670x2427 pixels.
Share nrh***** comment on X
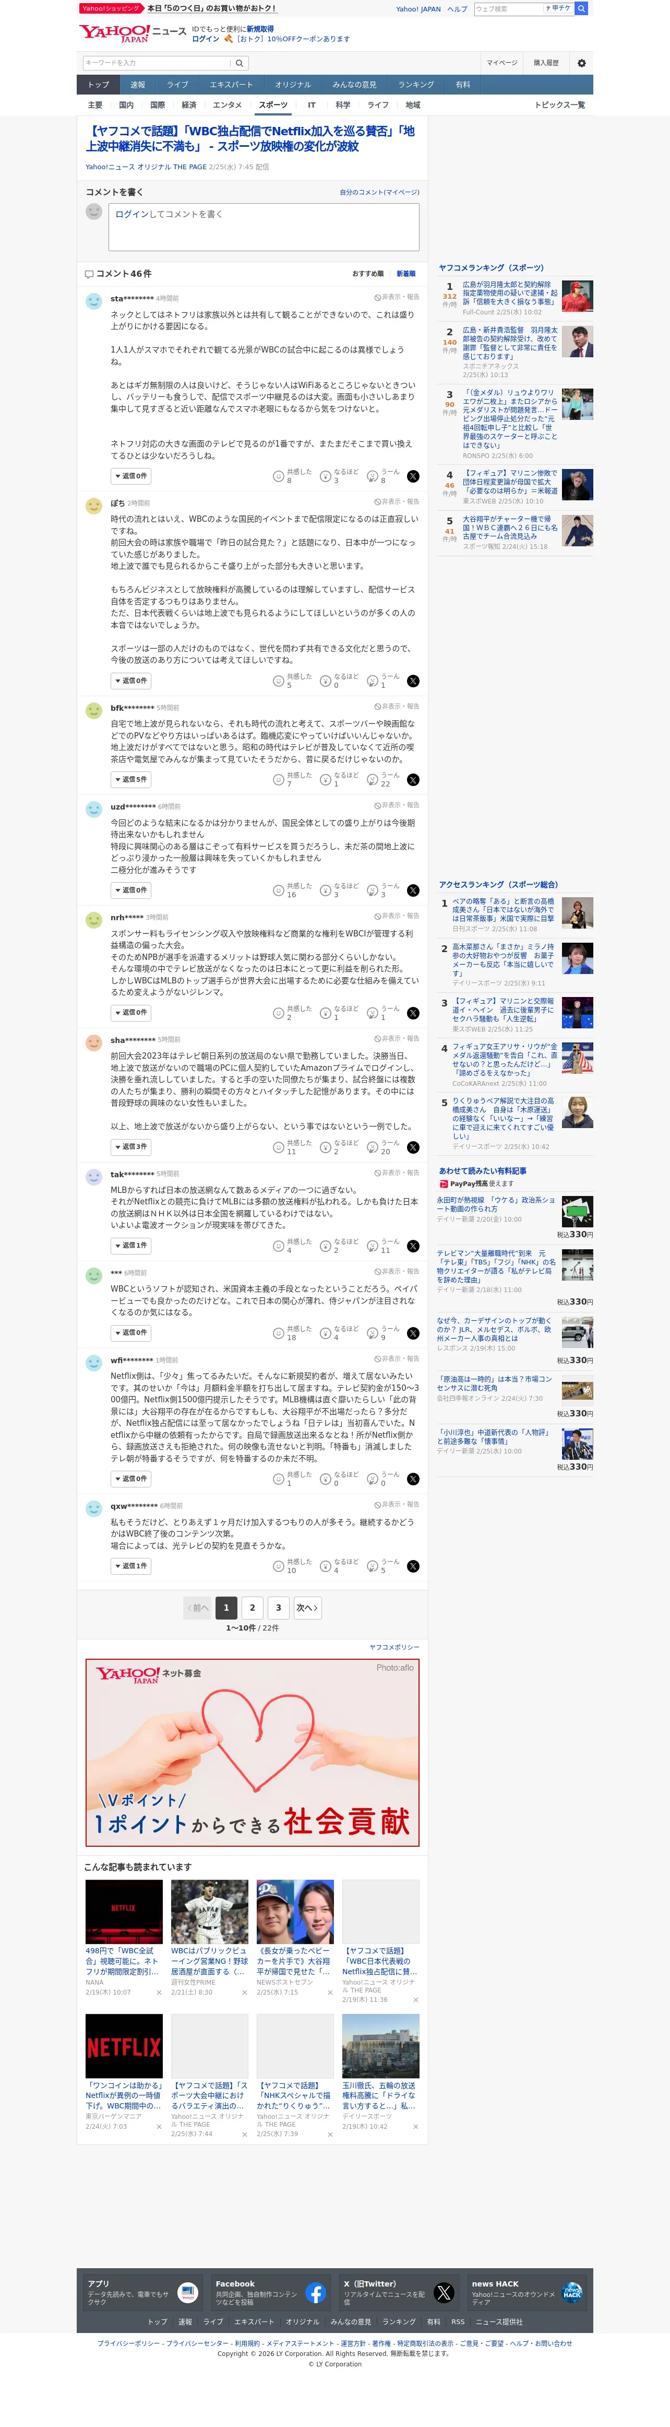413,1013
